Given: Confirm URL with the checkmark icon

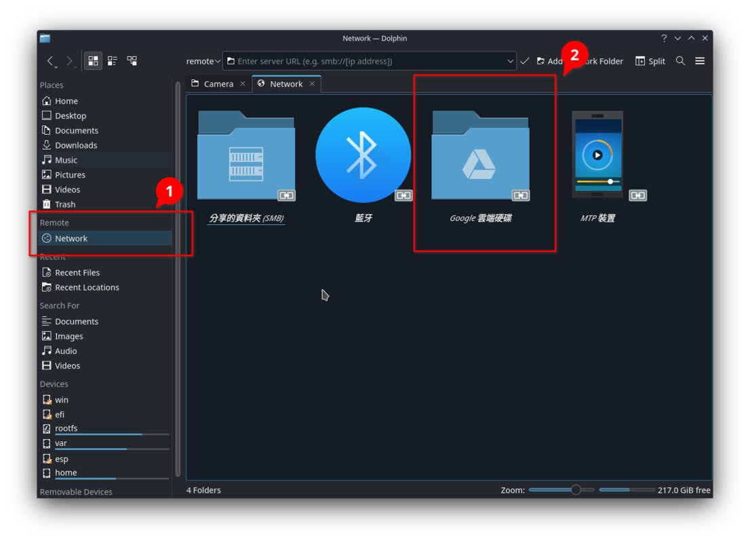Looking at the screenshot, I should 524,61.
